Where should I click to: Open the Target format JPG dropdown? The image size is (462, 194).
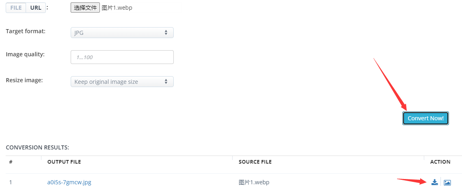122,33
